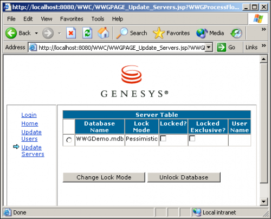Expand the toolbar overflow chevron
This screenshot has width=271, height=219.
pyautogui.click(x=264, y=29)
